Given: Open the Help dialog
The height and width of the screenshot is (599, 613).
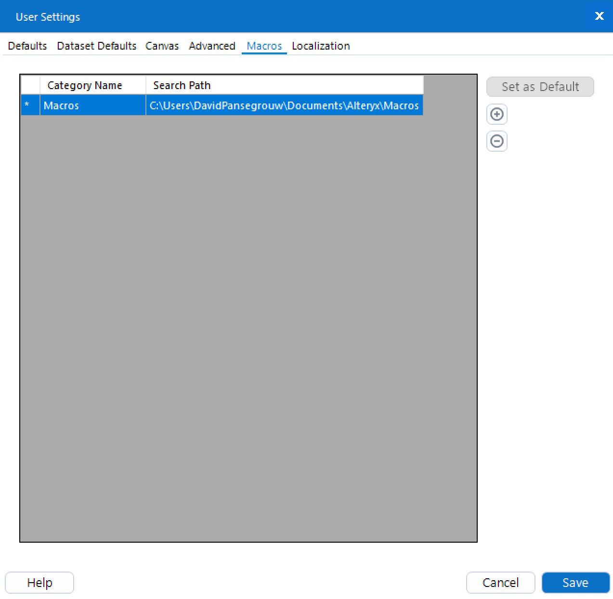Looking at the screenshot, I should 39,582.
